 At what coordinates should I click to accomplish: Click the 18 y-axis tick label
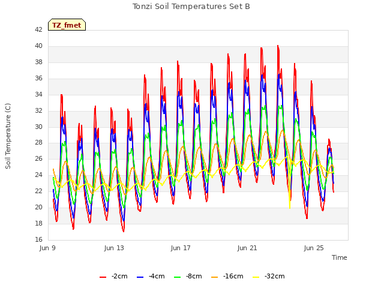(38, 223)
